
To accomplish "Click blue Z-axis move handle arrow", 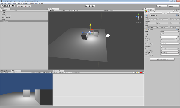I will pos(82,32).
